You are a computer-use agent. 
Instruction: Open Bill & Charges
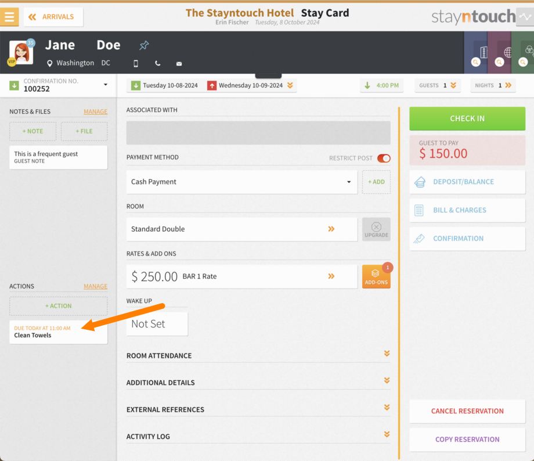467,210
